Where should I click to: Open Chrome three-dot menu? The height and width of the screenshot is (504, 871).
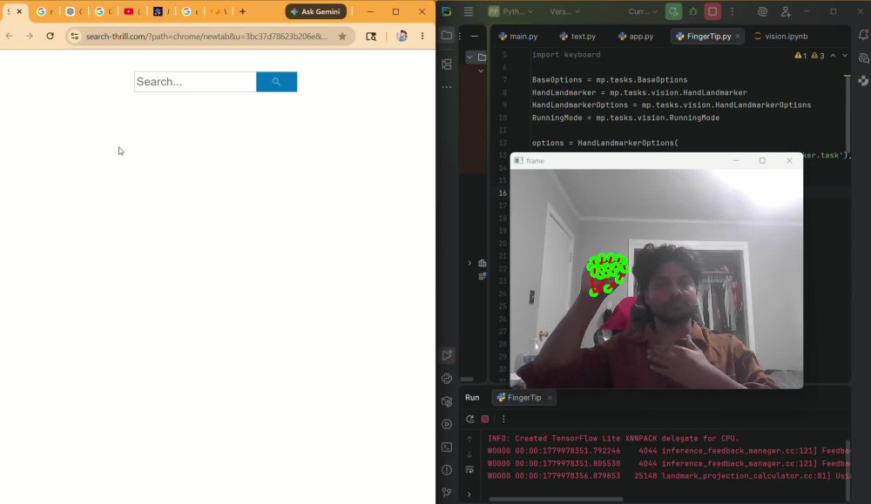point(422,36)
